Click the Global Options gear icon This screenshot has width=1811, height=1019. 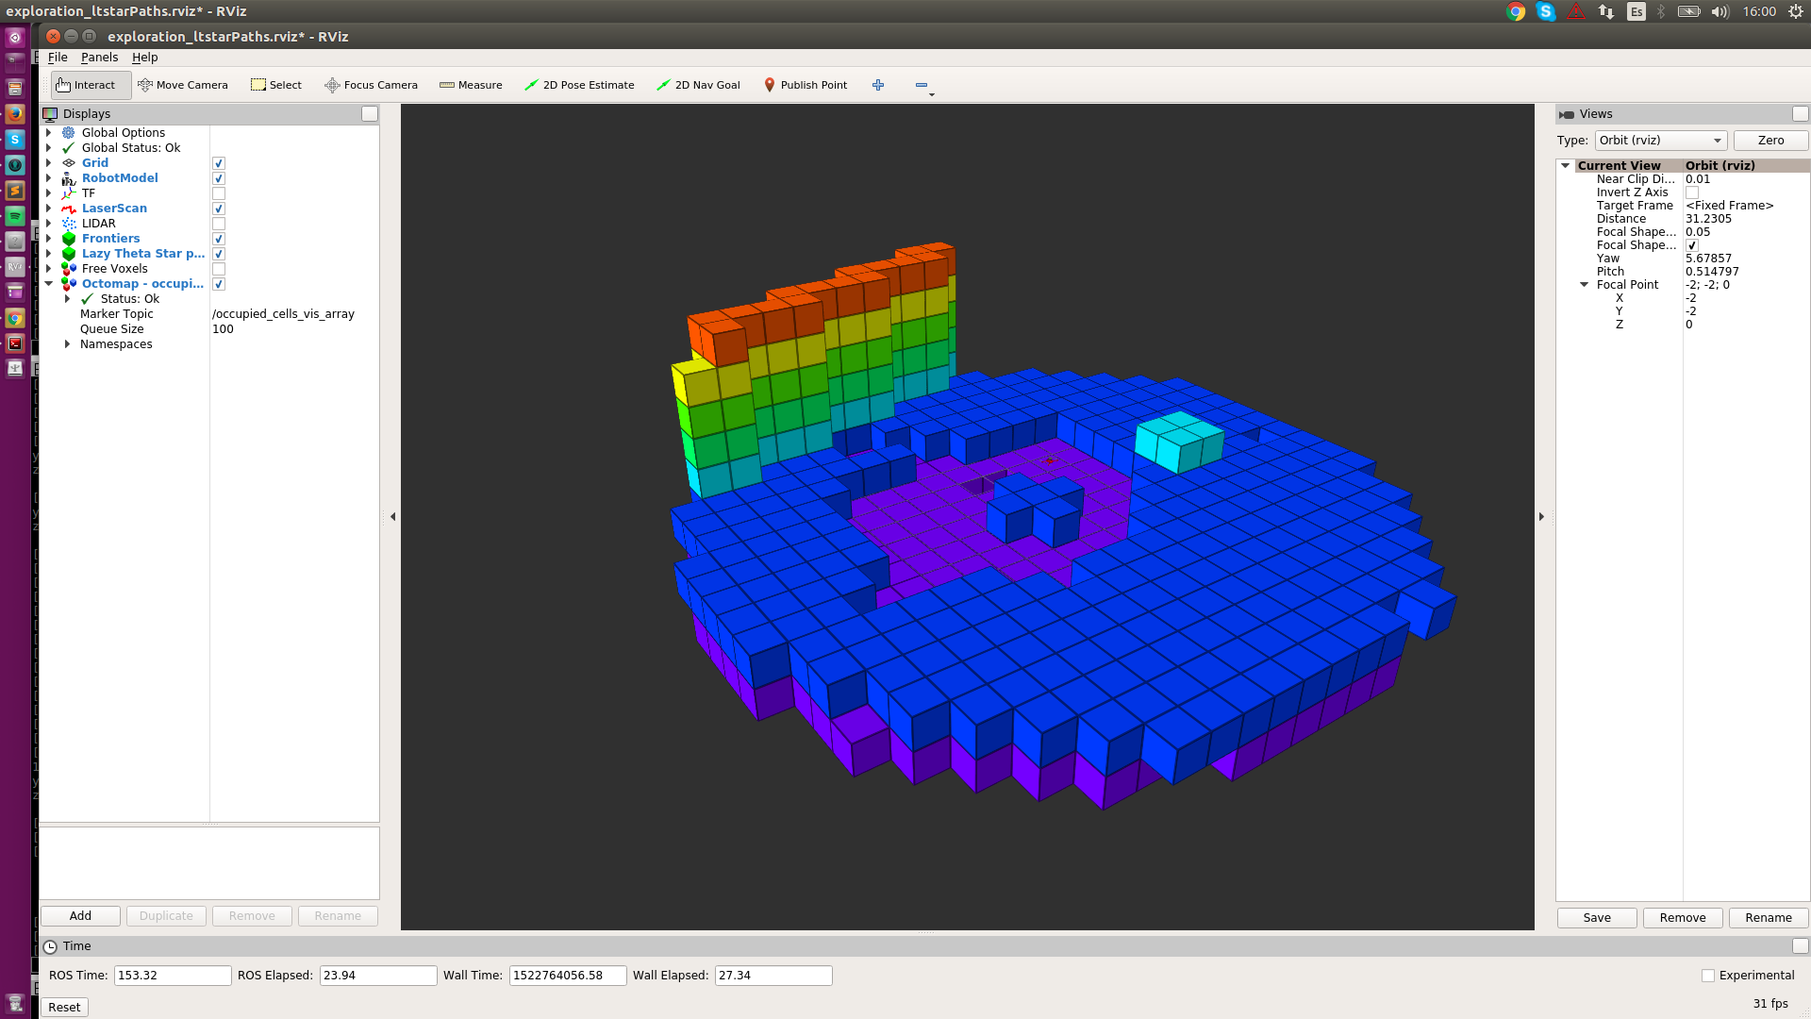click(x=69, y=133)
